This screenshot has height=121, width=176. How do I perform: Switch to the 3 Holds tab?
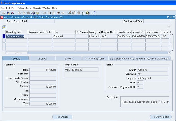point(69,59)
